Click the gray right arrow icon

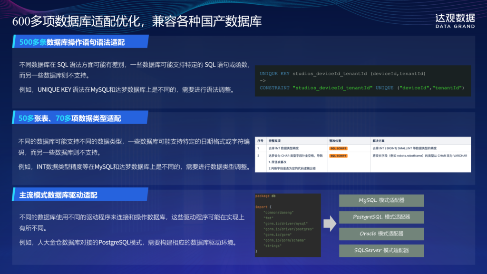[330, 223]
